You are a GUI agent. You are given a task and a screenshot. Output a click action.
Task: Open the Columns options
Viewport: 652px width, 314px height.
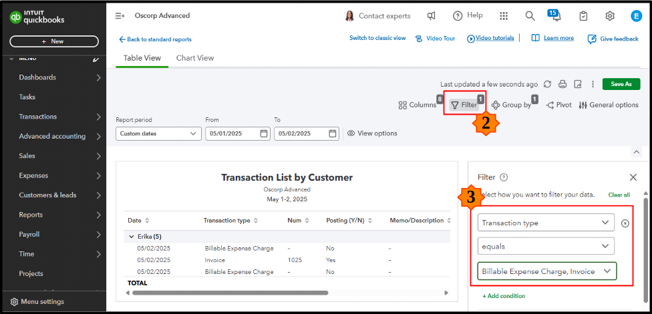pyautogui.click(x=418, y=105)
